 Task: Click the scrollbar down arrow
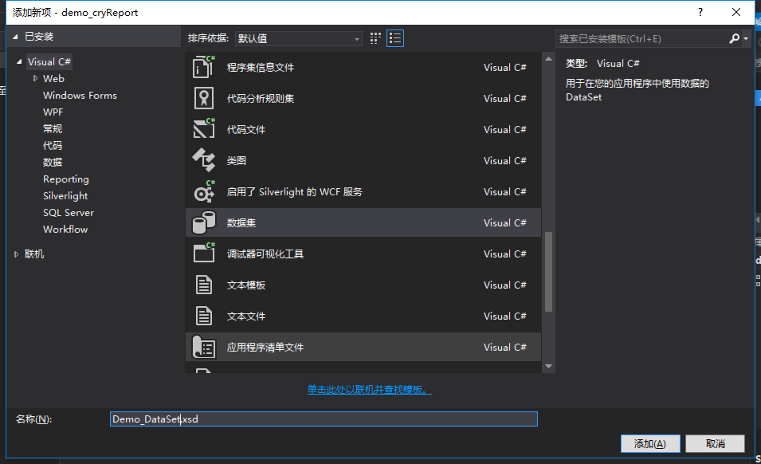548,366
